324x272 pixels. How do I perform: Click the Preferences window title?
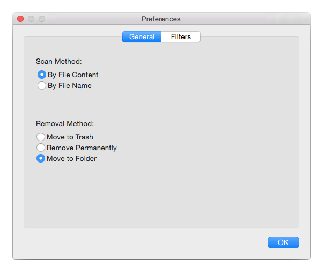(x=161, y=19)
